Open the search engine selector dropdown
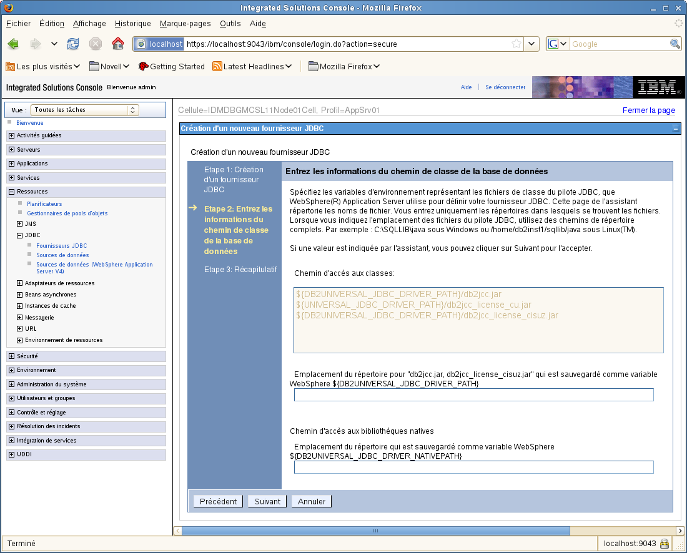This screenshot has width=687, height=553. 558,44
